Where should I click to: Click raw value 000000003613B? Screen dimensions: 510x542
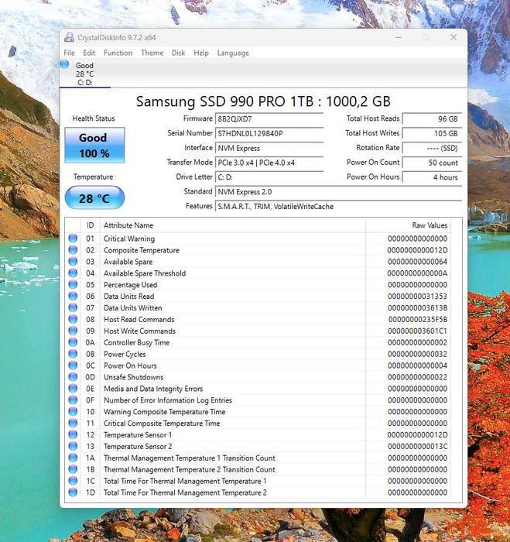[417, 307]
